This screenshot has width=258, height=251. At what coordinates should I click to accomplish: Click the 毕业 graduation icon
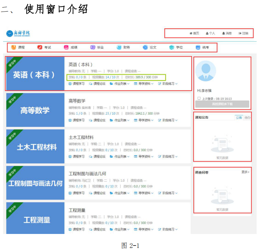(x=93, y=47)
